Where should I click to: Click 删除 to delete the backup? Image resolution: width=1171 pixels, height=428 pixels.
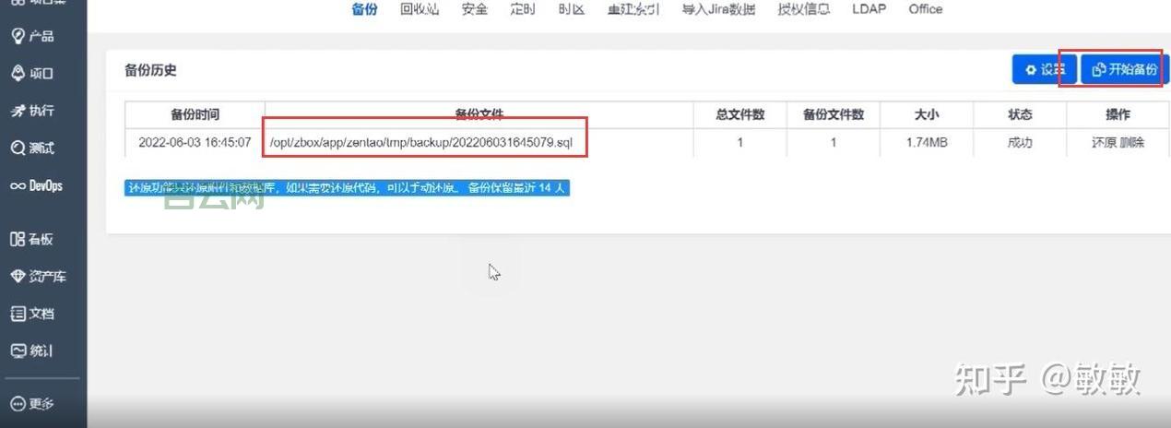[1132, 143]
